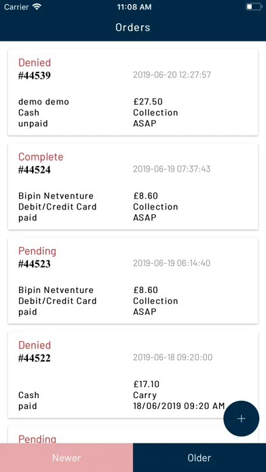266x472 pixels.
Task: Tap the 2019-06-20 12:27:57 timestamp
Action: 172,75
